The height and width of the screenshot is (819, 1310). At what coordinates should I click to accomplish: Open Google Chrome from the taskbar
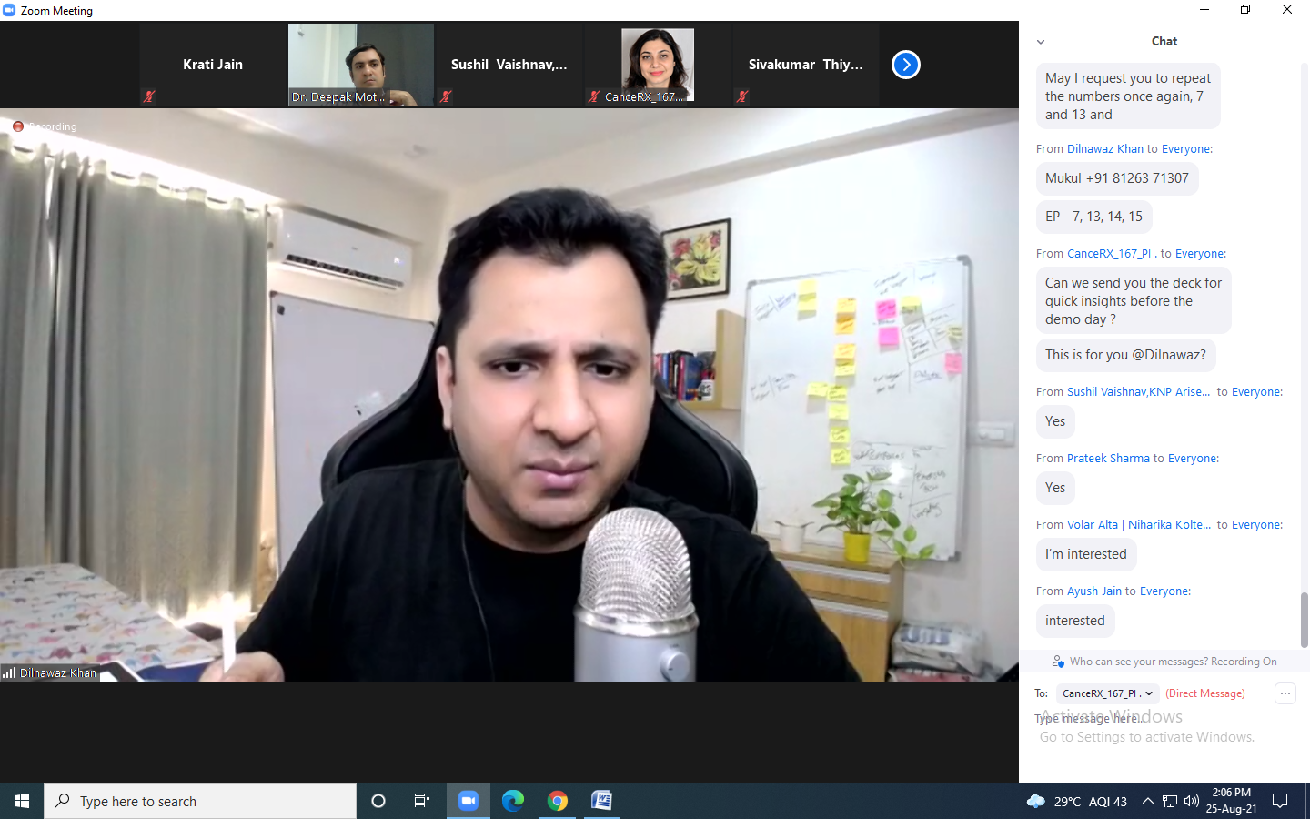[558, 801]
